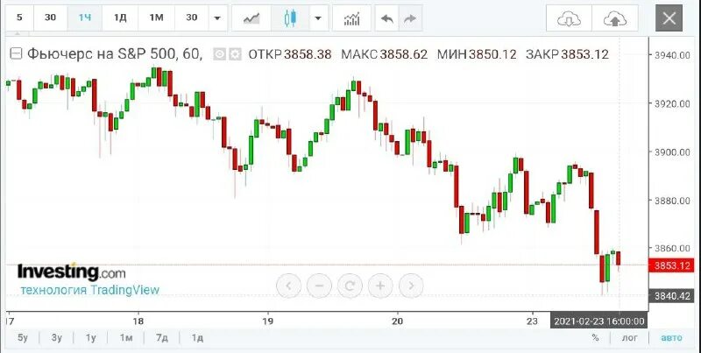
Task: Zoom out the chart with the minus button
Action: 319,286
